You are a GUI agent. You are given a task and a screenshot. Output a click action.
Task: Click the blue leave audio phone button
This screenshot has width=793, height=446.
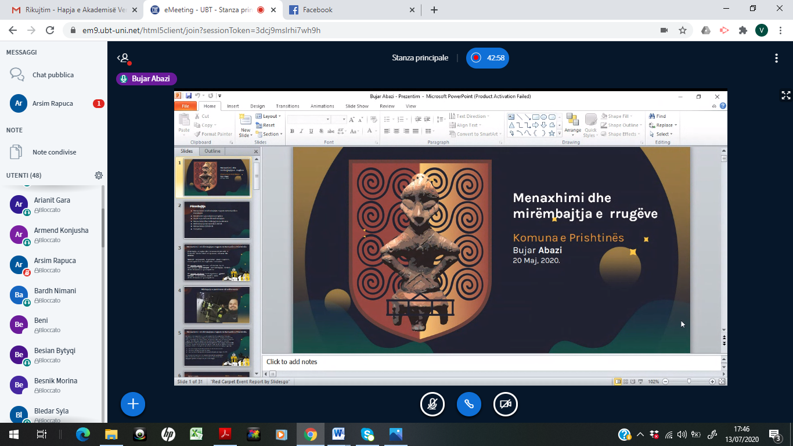469,405
